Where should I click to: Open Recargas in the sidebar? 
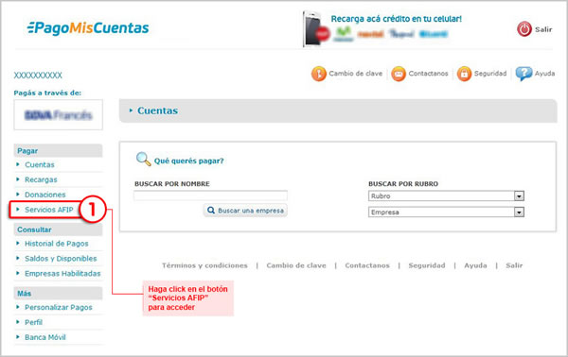click(x=41, y=179)
